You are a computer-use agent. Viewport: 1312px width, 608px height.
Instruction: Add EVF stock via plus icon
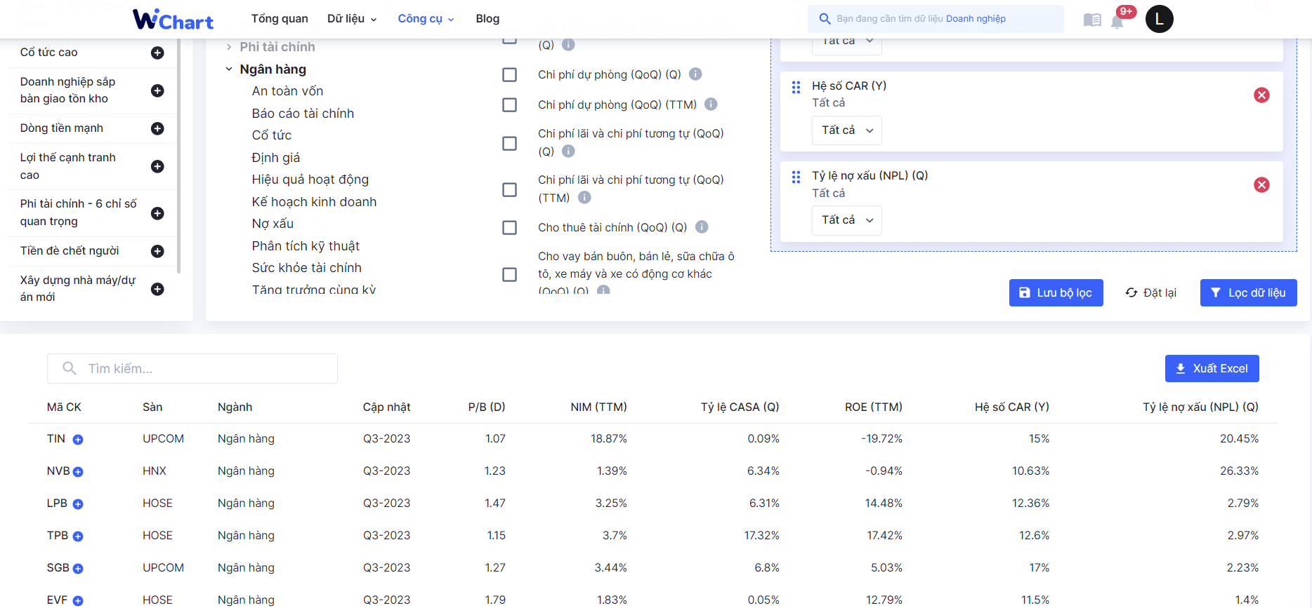tap(78, 601)
